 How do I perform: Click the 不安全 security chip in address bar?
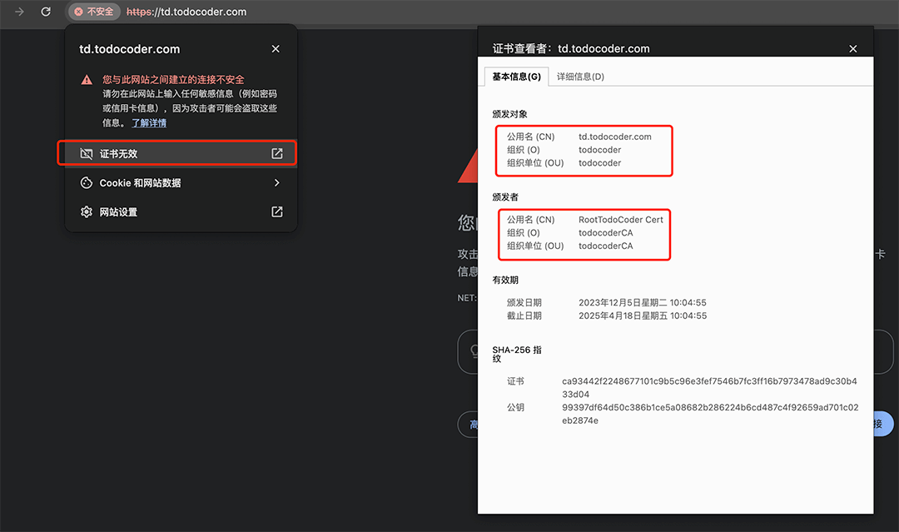click(94, 12)
